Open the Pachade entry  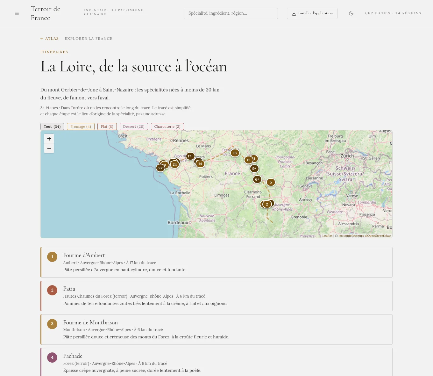(216, 362)
